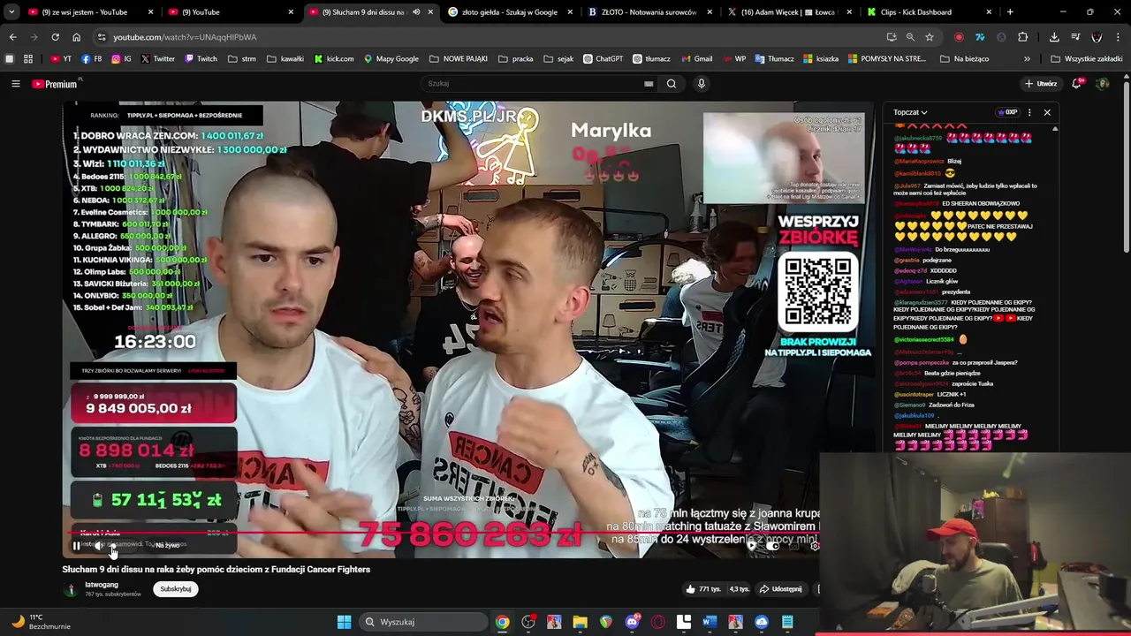Close the live chat panel
The width and height of the screenshot is (1131, 636).
click(x=1047, y=112)
